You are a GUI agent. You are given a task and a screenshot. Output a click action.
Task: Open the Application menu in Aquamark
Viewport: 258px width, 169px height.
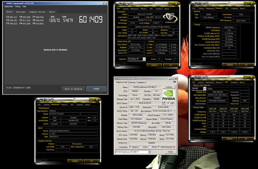pos(9,6)
